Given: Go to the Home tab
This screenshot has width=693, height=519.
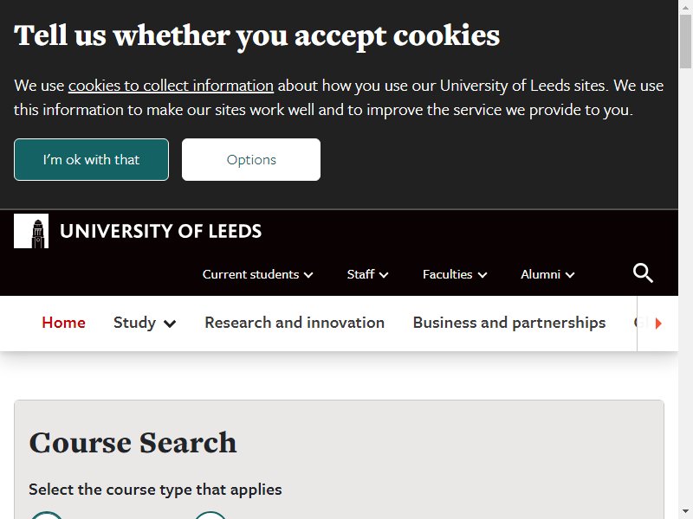Looking at the screenshot, I should [63, 323].
